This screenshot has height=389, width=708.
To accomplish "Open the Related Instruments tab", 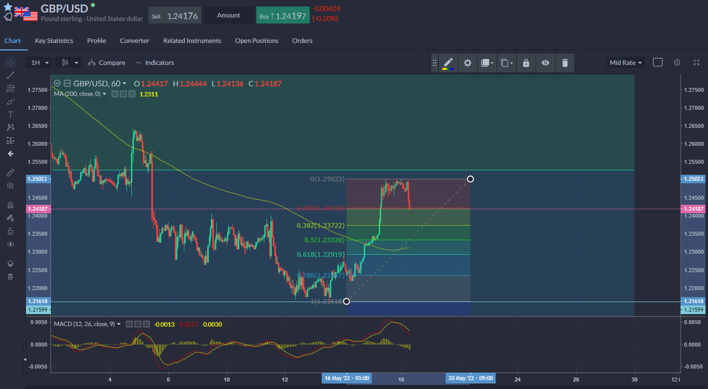I will tap(192, 40).
